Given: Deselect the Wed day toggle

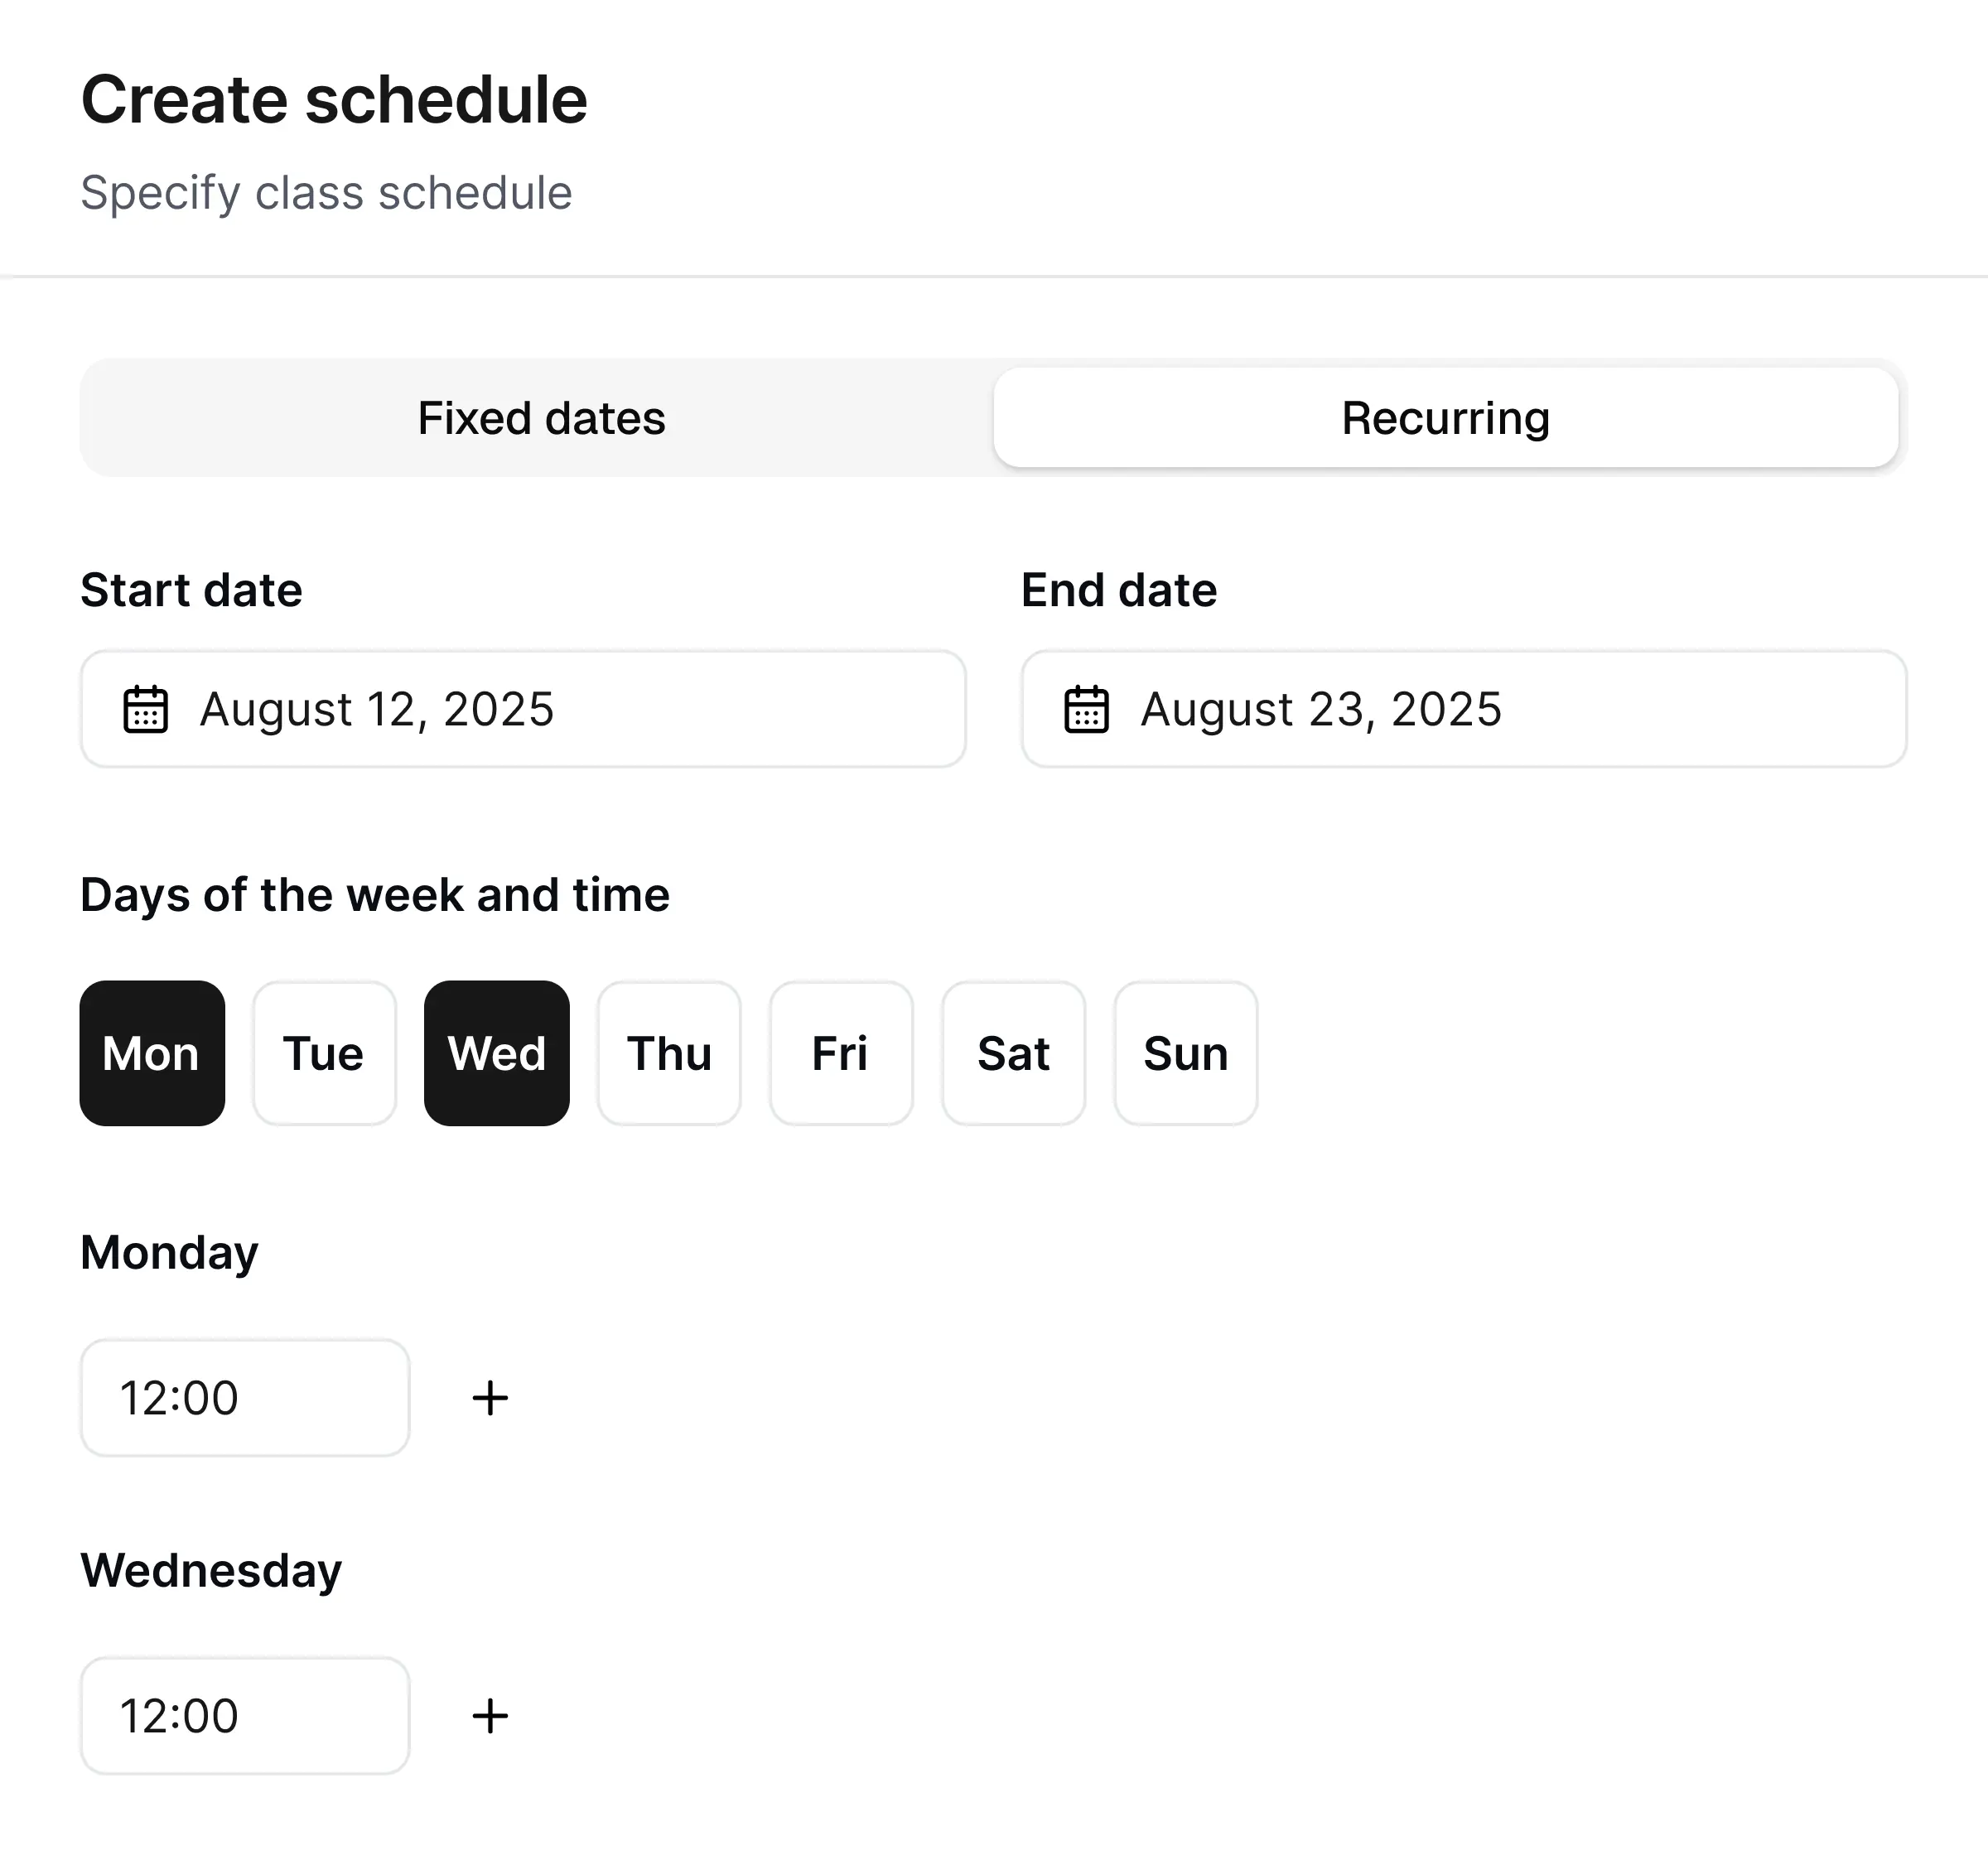Looking at the screenshot, I should click(497, 1053).
